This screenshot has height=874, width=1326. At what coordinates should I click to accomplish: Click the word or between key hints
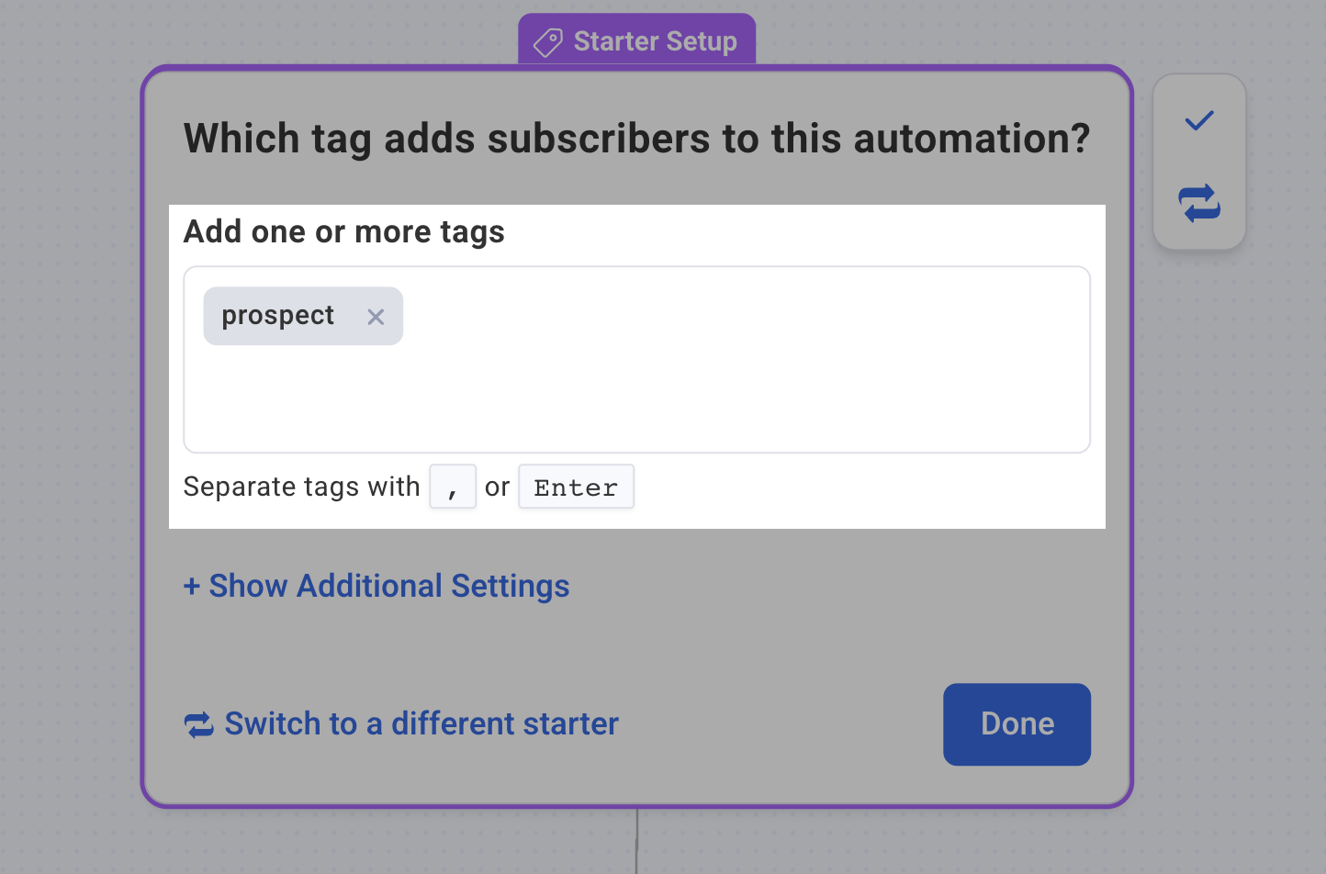(x=497, y=487)
